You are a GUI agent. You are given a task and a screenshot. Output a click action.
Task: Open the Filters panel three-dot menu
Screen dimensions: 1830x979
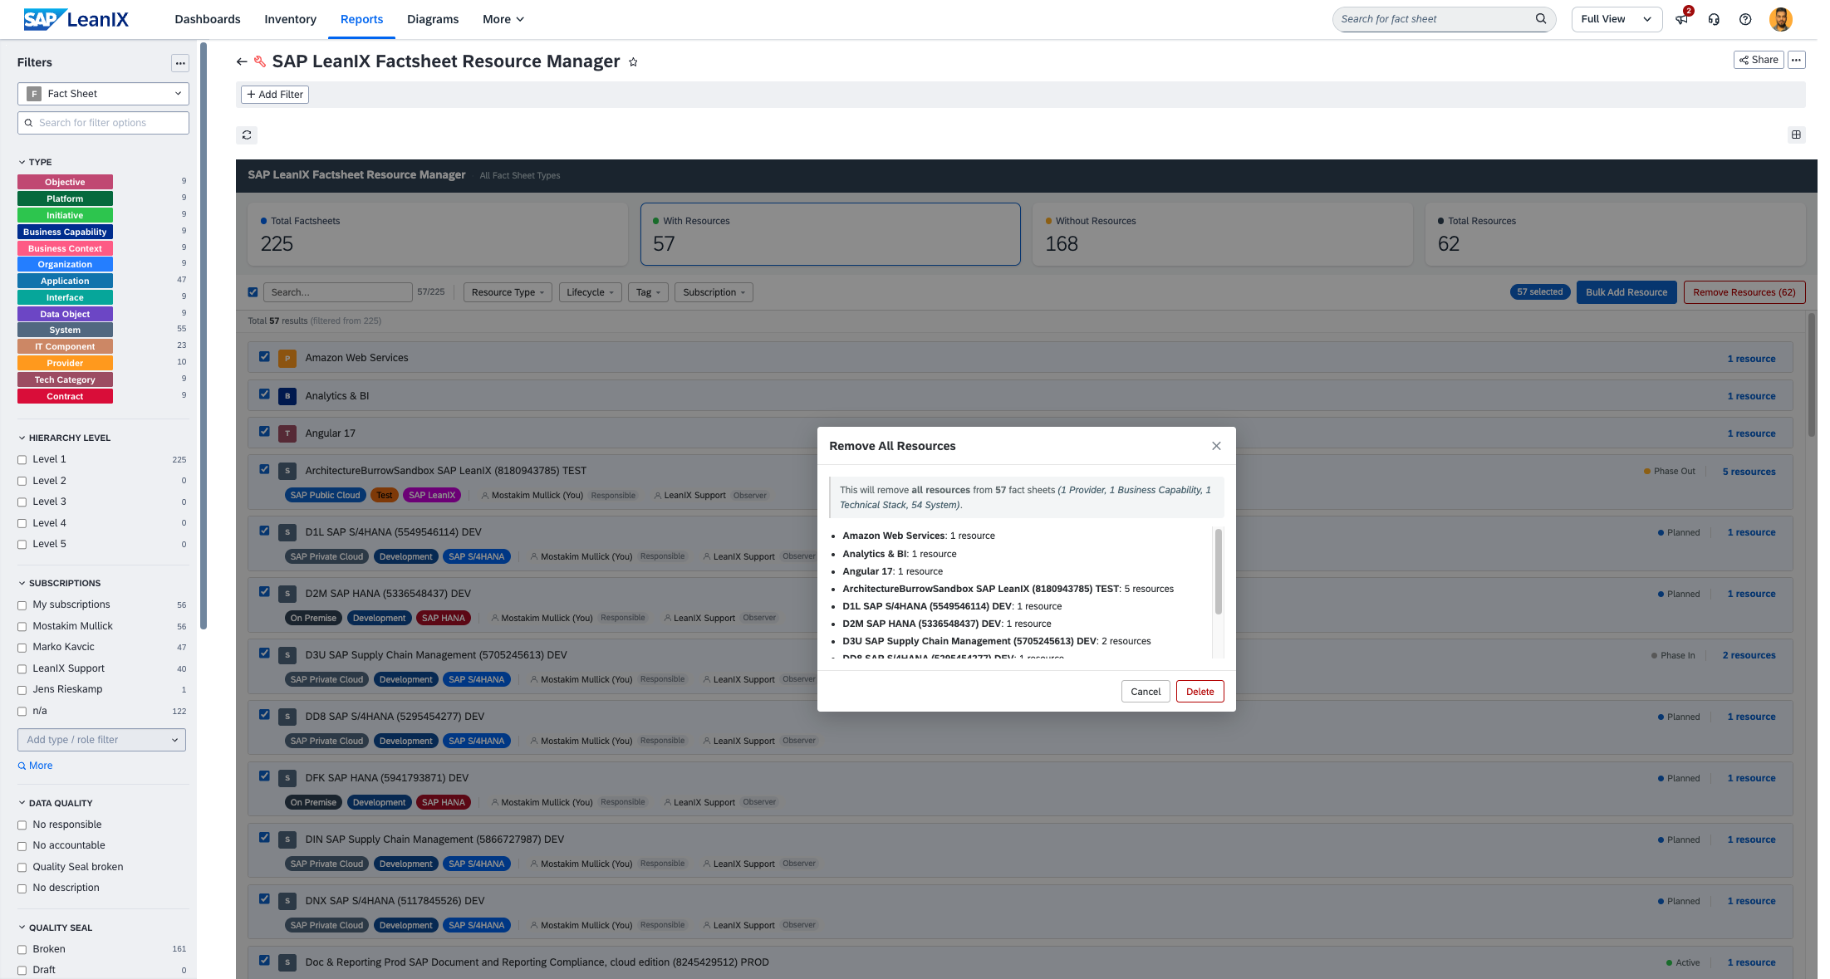[x=181, y=63]
